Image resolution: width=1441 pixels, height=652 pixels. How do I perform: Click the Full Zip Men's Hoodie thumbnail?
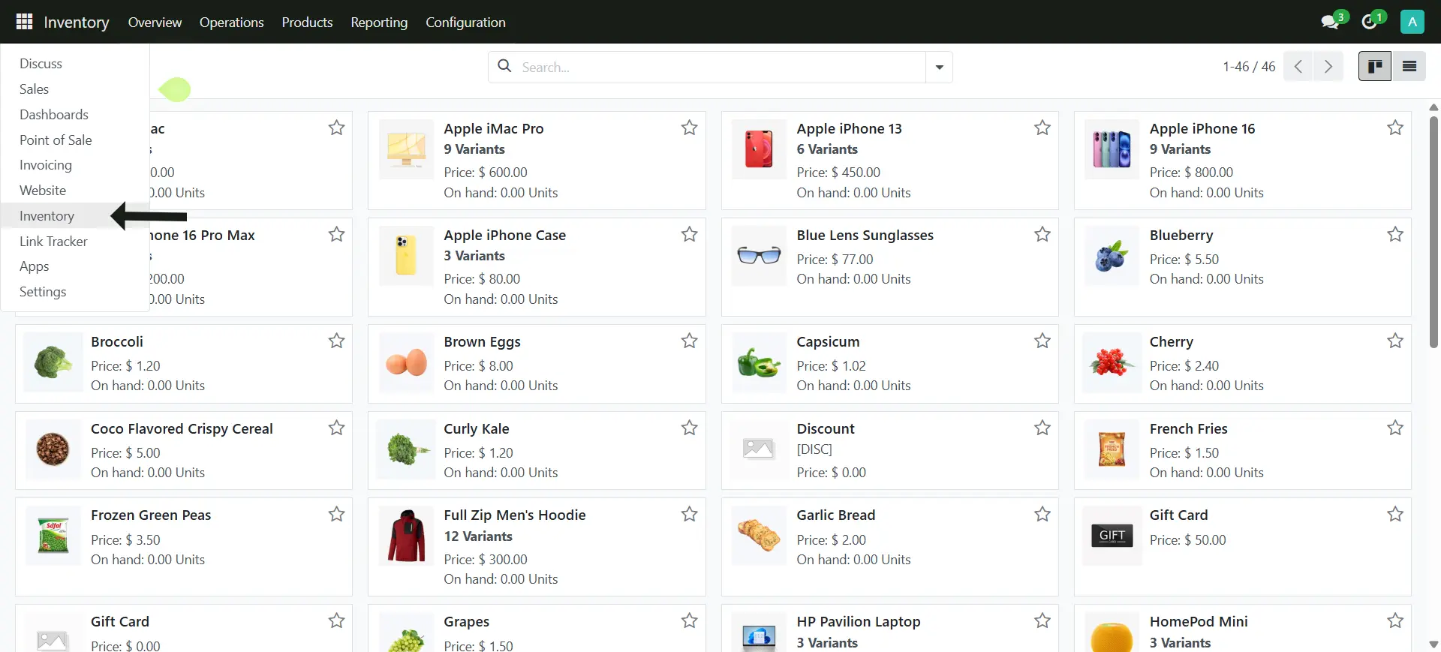click(406, 536)
